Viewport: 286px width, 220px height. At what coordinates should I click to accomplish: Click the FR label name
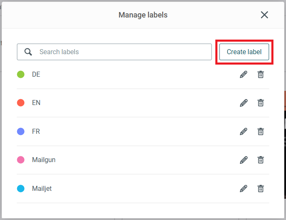pos(36,131)
